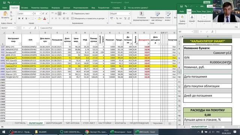Increase the font size

coord(43,13)
